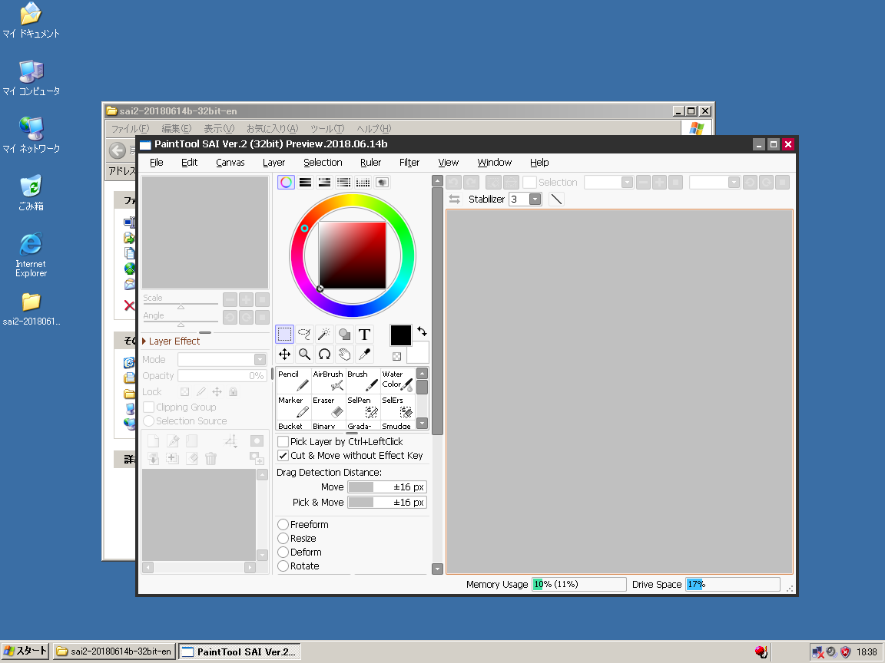Viewport: 885px width, 663px height.
Task: Open the Selection menu
Action: pyautogui.click(x=323, y=163)
